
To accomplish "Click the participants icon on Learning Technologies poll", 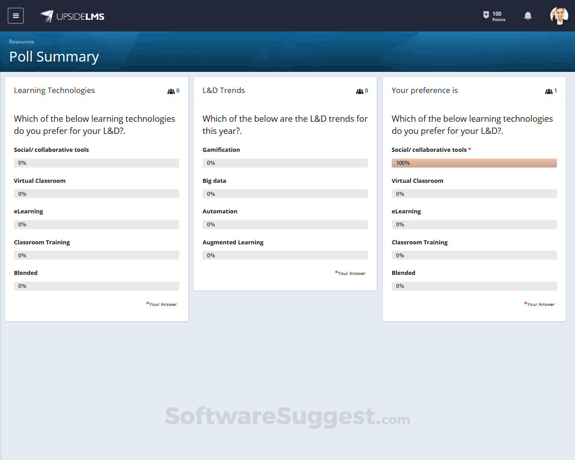I will tap(170, 91).
